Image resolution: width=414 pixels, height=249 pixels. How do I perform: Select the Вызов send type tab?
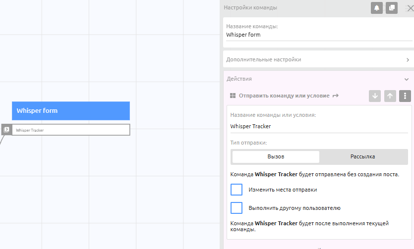click(x=276, y=156)
